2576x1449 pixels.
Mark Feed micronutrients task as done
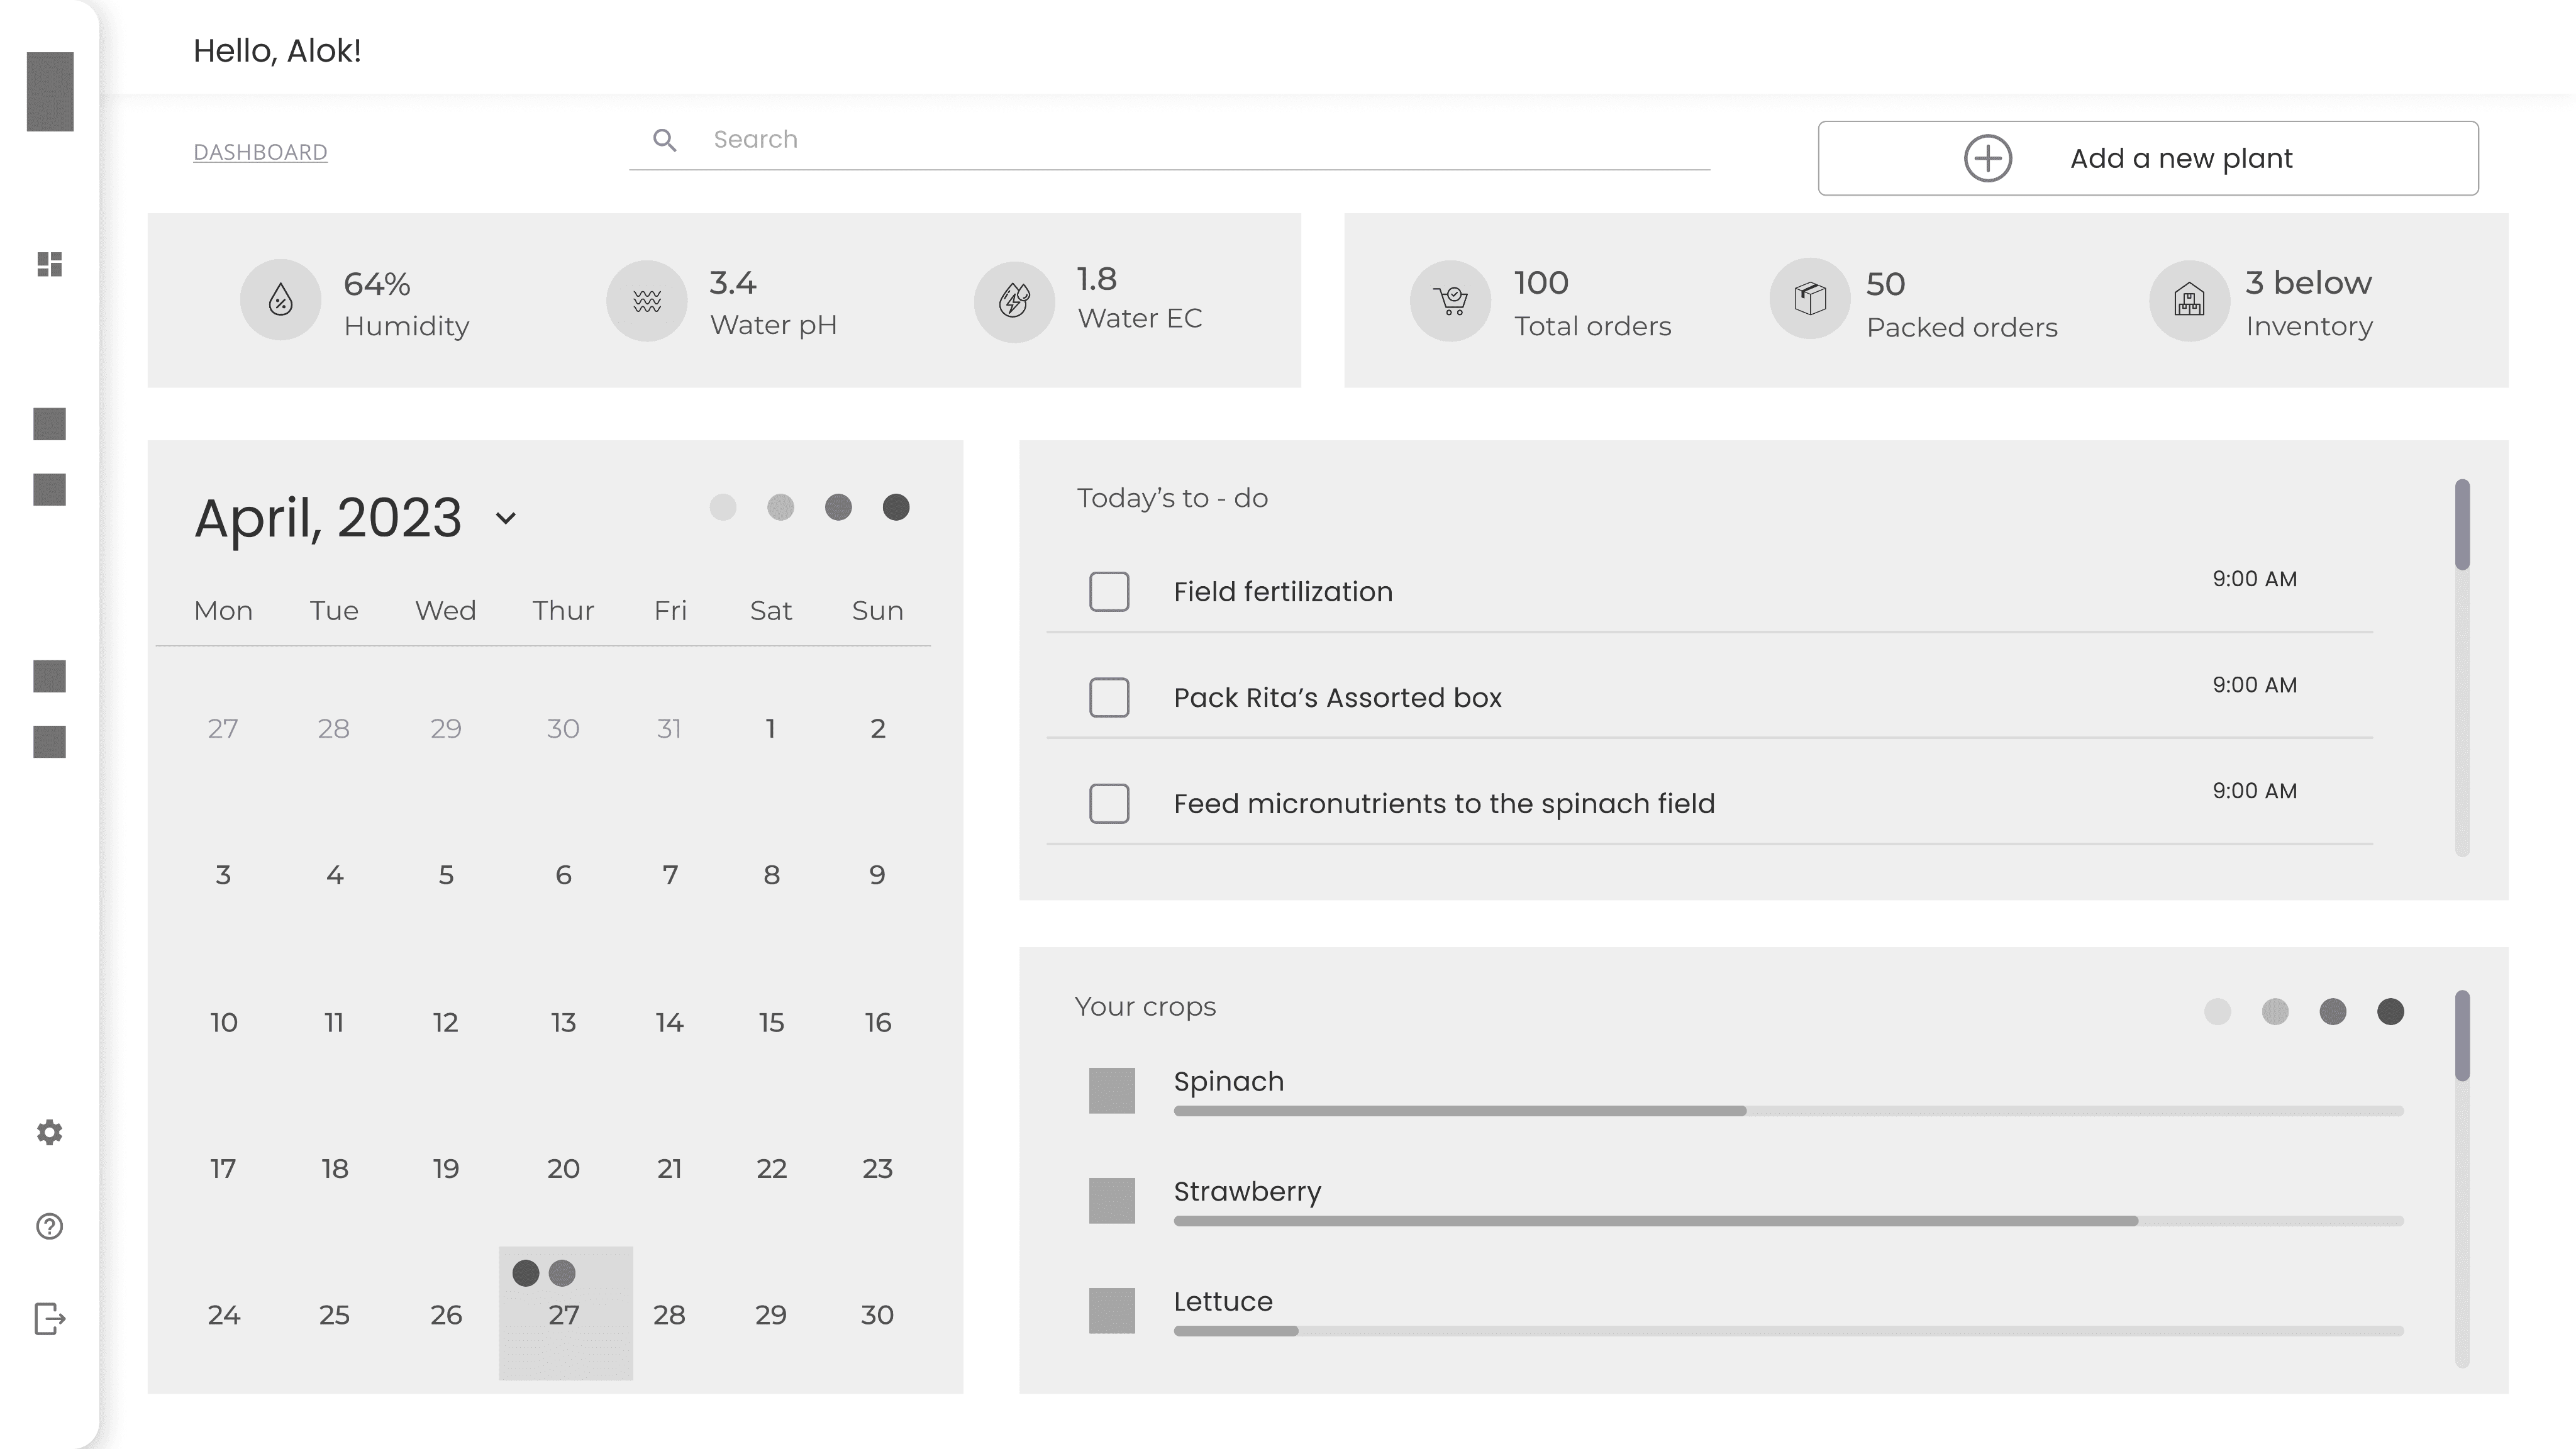(x=1109, y=803)
